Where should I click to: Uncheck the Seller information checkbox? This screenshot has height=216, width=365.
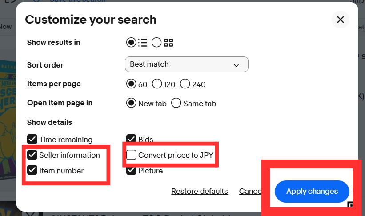click(32, 155)
